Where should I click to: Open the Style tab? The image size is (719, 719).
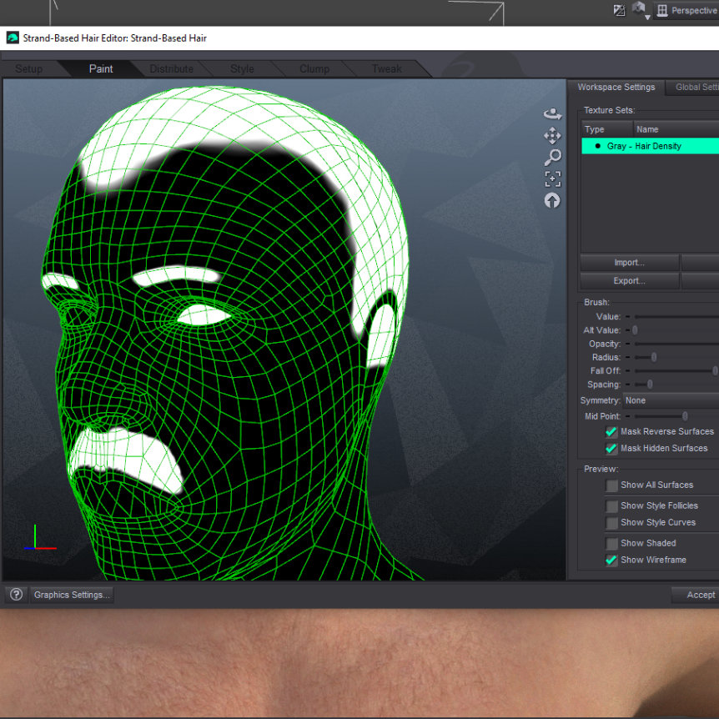[x=242, y=69]
